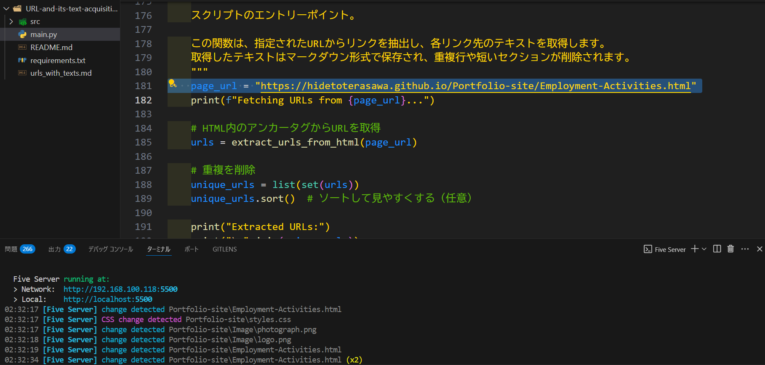This screenshot has height=365, width=765.
Task: Click the lightbulb code action icon
Action: pos(172,83)
